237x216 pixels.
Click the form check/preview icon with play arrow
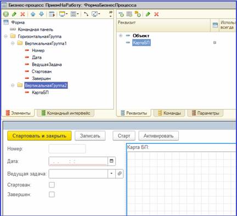coord(52,14)
